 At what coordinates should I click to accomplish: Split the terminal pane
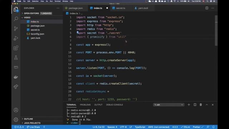click(195, 105)
